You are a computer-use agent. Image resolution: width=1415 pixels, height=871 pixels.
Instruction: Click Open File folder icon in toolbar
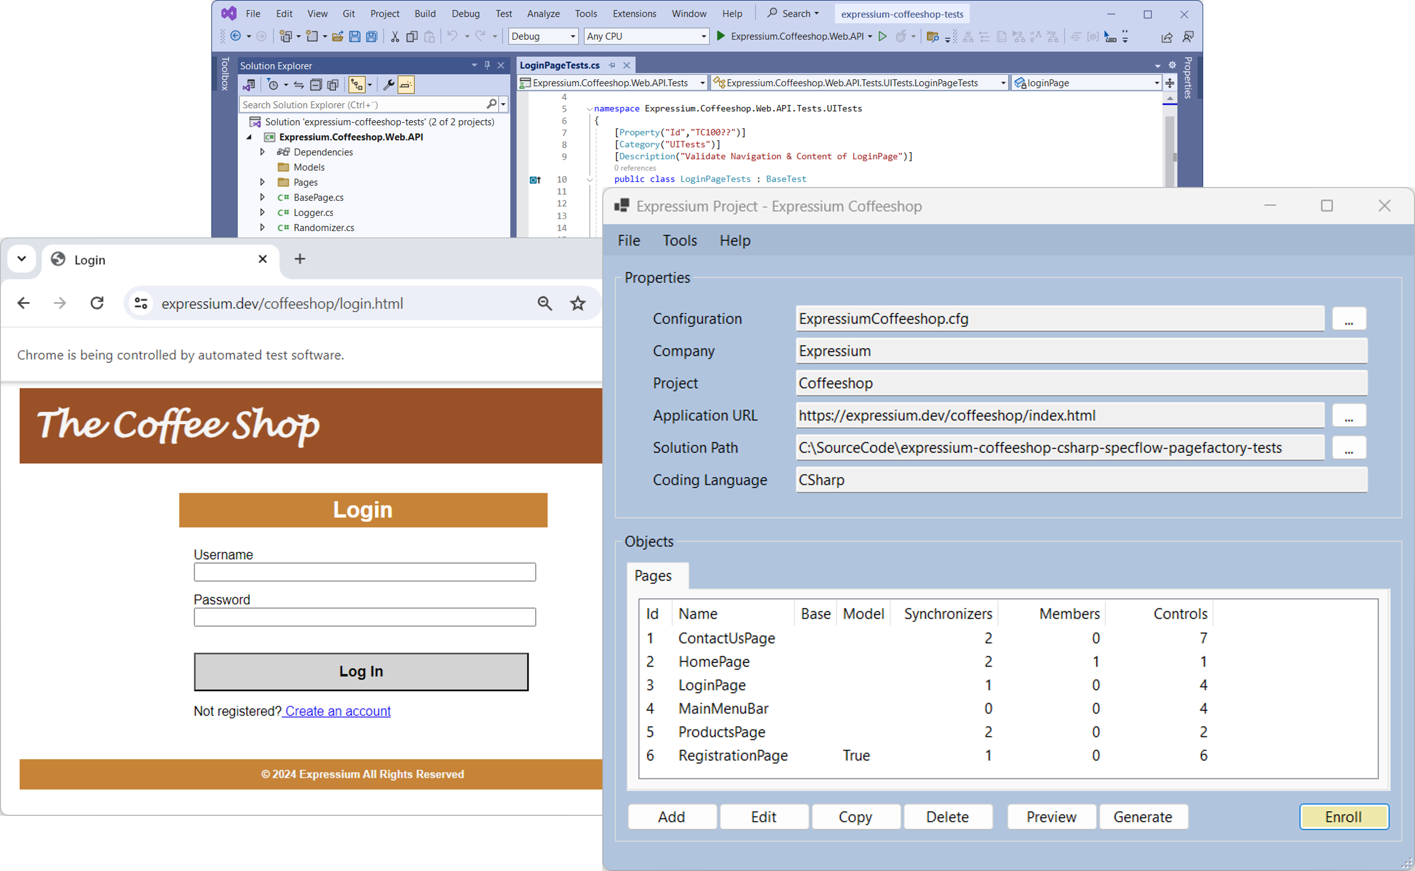338,36
